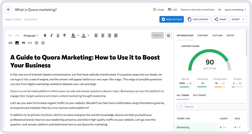
Task: Create a numbered list
Action: (43, 43)
